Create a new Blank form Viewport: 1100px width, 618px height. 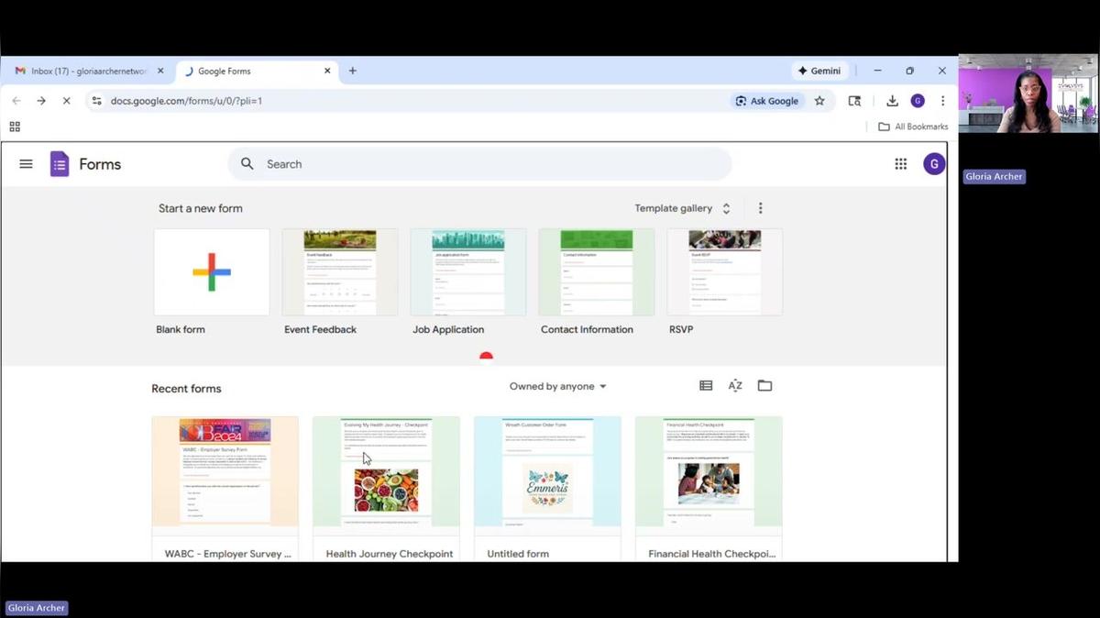pos(211,271)
